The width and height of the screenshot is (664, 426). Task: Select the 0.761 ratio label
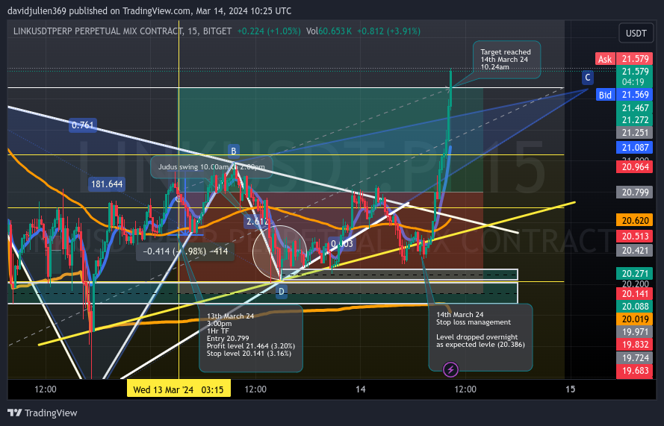point(83,125)
